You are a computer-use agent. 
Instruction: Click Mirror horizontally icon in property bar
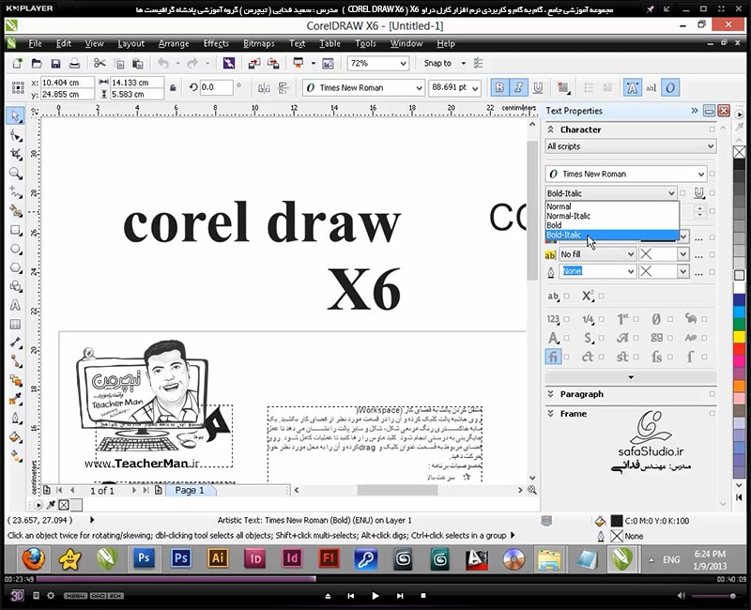pos(264,87)
